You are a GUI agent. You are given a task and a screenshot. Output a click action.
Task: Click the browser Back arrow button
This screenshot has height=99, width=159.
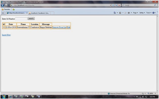tap(3, 5)
